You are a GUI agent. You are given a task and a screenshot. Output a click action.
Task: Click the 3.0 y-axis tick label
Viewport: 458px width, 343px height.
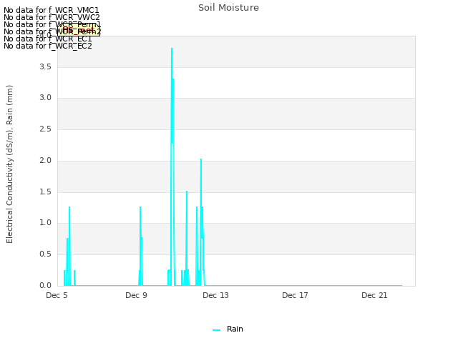tap(45, 97)
